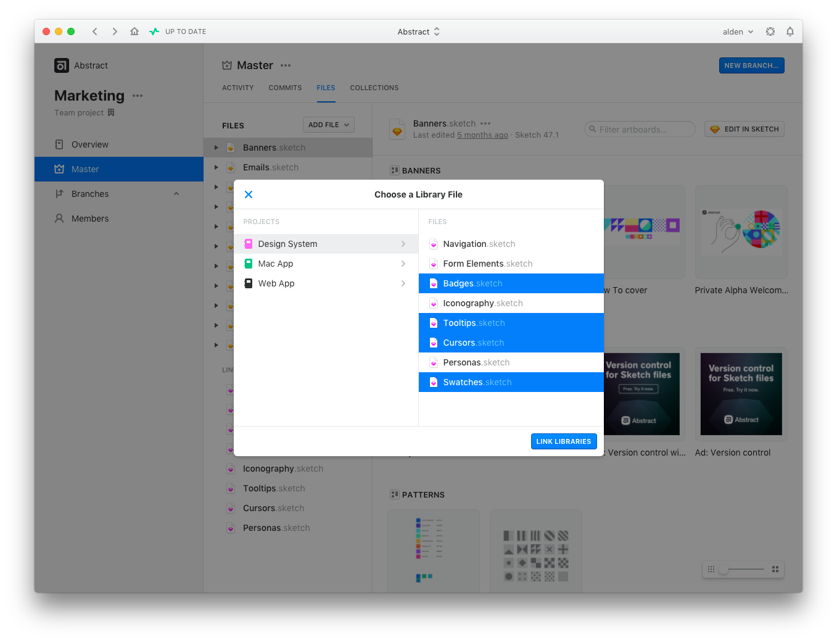
Task: Click the large grid size icon
Action: point(775,569)
